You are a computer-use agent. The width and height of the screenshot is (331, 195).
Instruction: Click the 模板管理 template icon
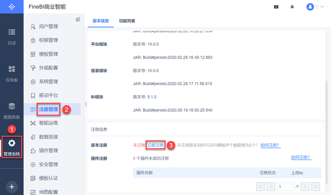click(x=33, y=54)
